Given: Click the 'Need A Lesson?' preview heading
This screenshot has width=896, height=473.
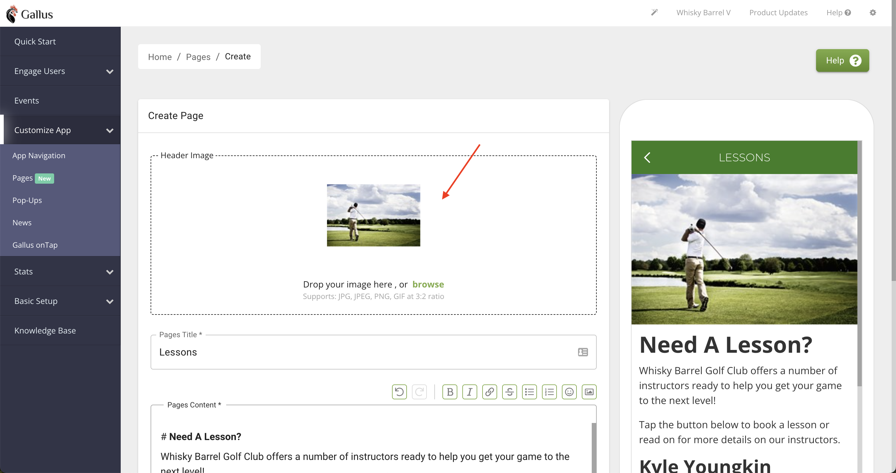Looking at the screenshot, I should click(726, 345).
